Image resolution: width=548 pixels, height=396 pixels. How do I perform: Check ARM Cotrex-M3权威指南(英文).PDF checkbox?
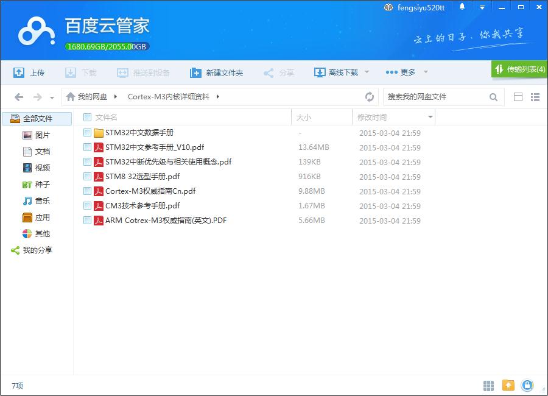(87, 221)
